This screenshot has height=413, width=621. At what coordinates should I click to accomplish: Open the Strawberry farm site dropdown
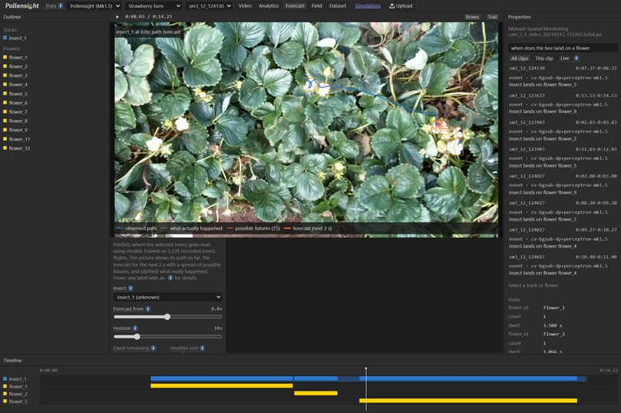coord(153,6)
